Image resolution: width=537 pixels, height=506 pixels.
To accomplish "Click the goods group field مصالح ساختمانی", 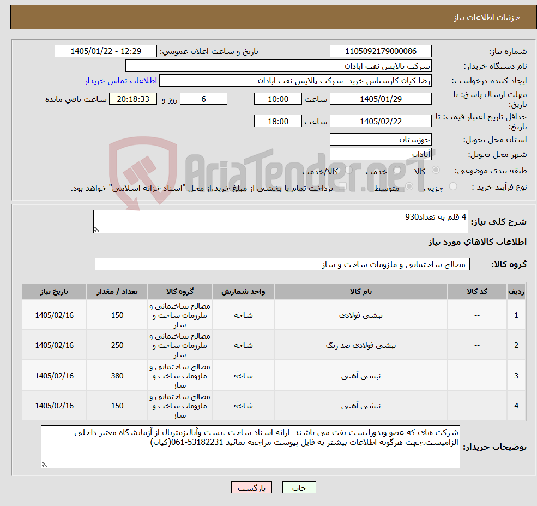I will coord(282,264).
